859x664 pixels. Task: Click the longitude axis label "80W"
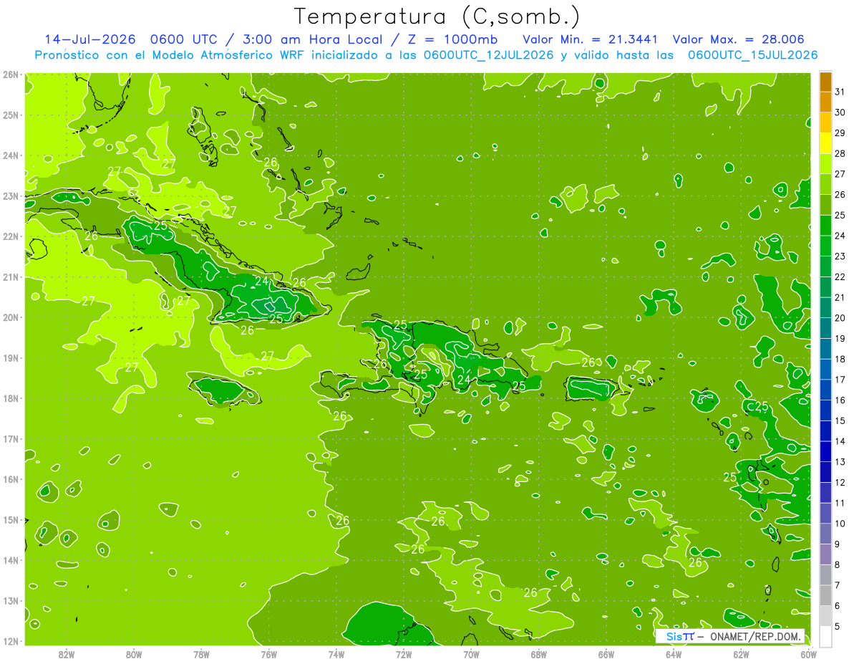point(134,653)
